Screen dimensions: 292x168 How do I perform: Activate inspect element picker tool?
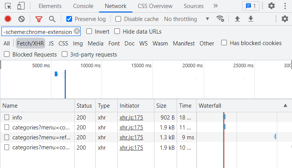click(x=8, y=6)
